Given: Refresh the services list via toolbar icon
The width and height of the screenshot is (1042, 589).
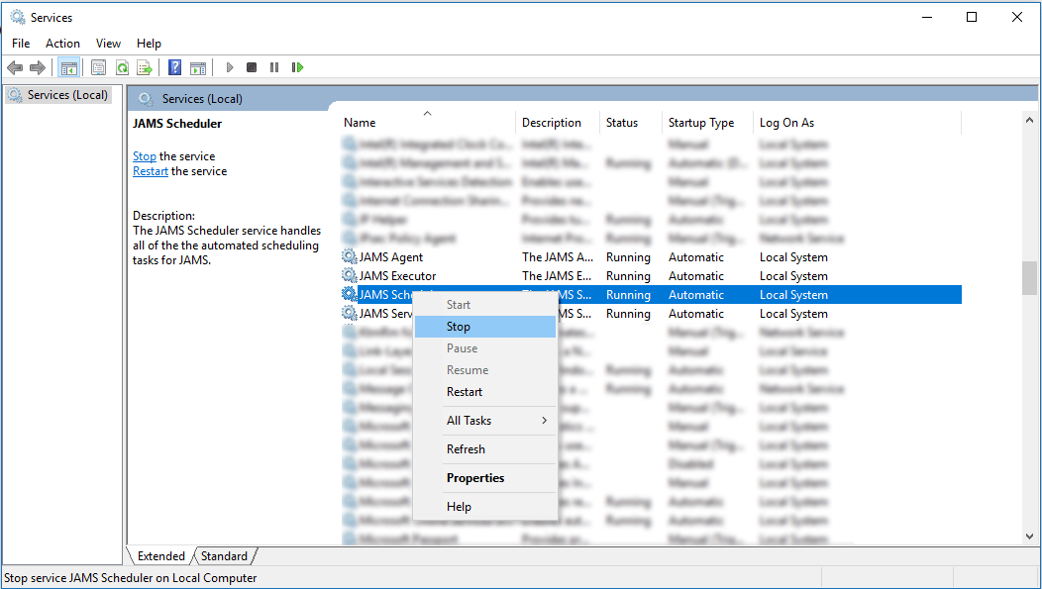Looking at the screenshot, I should click(121, 67).
